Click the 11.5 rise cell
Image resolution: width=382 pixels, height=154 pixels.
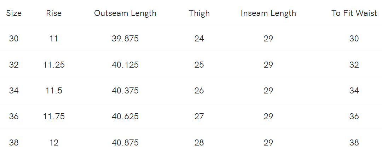click(54, 91)
